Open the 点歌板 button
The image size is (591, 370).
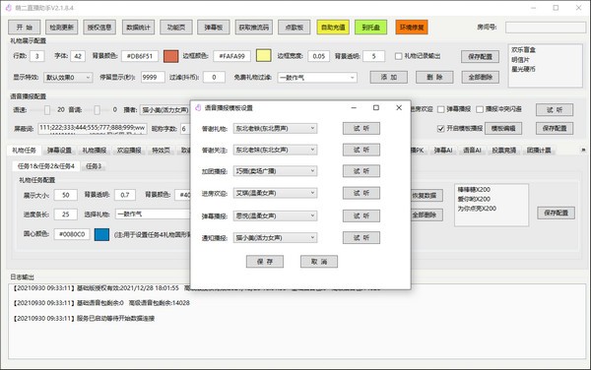(x=295, y=28)
